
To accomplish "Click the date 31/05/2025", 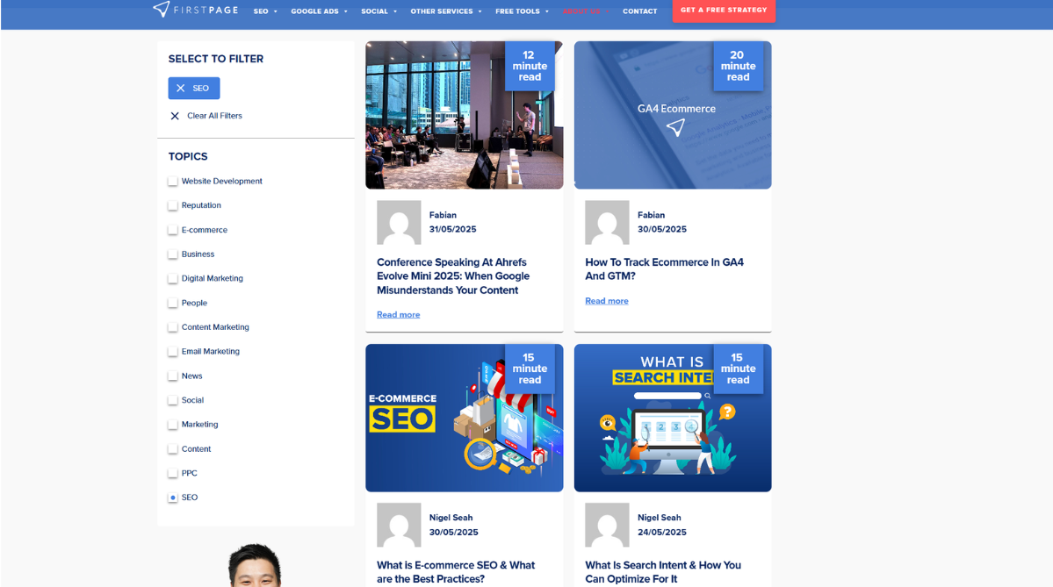I will 452,229.
